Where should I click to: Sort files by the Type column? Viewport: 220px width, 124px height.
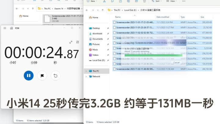click(182, 17)
